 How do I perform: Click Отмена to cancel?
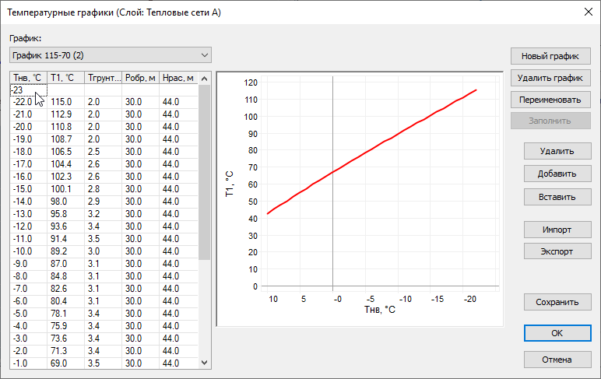coord(557,360)
